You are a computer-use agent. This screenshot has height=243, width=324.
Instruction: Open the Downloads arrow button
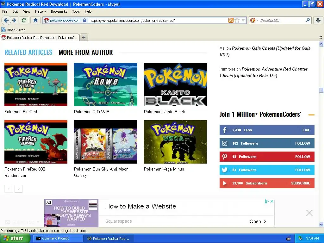tap(318, 20)
